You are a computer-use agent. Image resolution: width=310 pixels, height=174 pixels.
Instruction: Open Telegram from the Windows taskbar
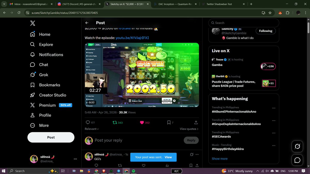pos(119,171)
